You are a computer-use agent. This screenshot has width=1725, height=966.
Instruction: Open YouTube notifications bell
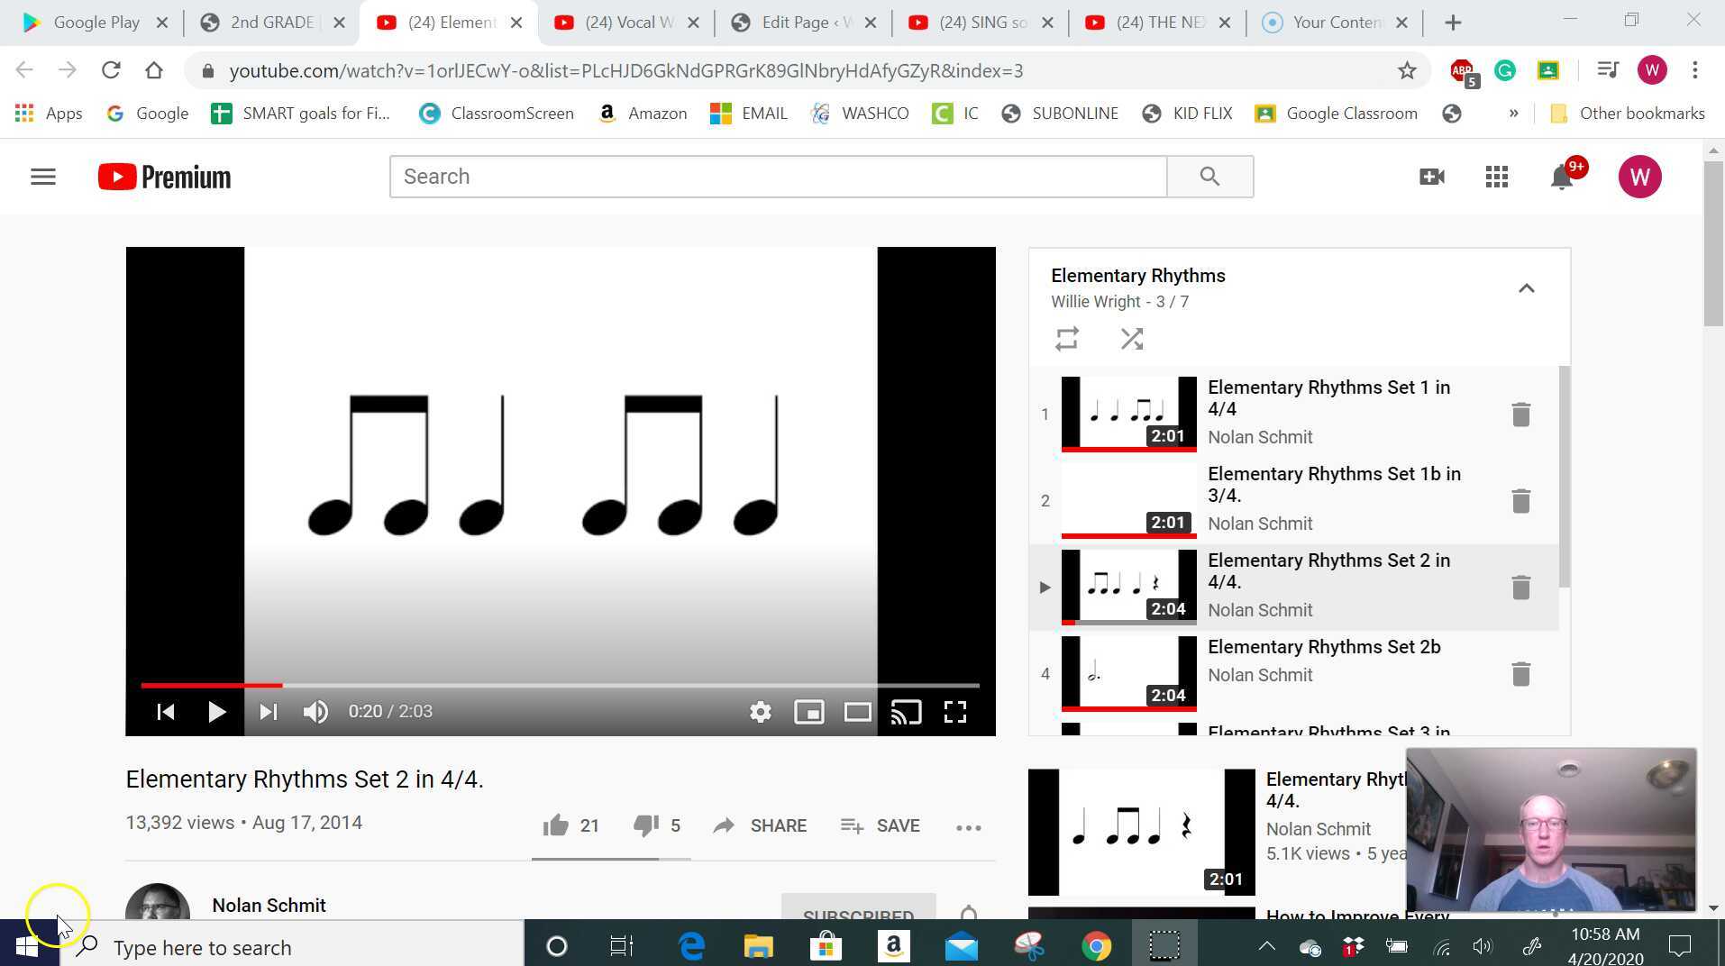click(x=1560, y=176)
